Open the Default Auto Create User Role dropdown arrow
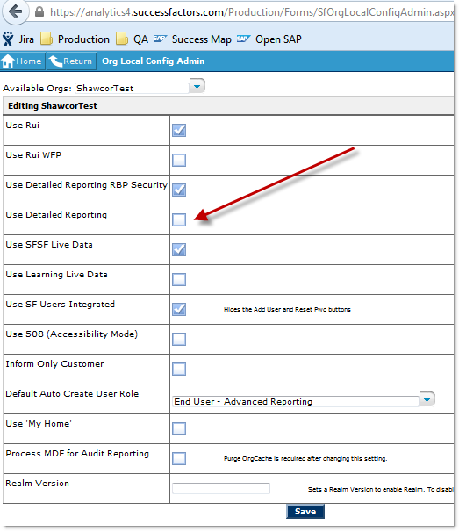The width and height of the screenshot is (459, 531). tap(427, 399)
